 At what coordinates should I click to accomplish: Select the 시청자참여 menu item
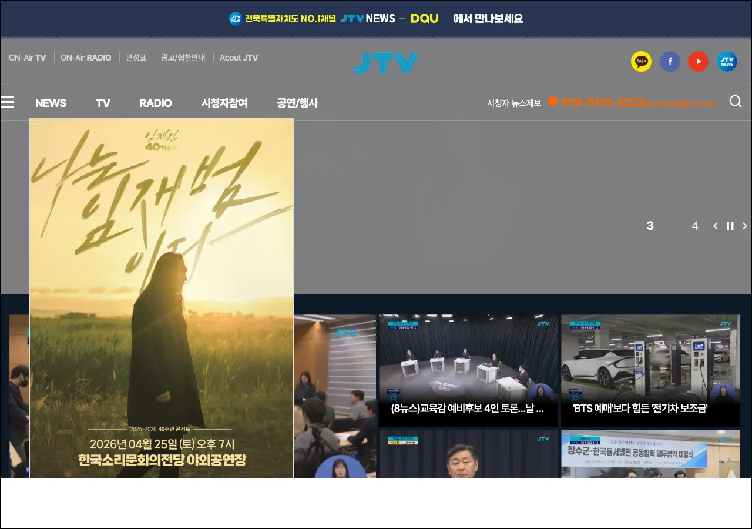[224, 103]
